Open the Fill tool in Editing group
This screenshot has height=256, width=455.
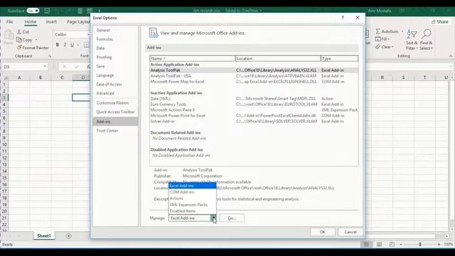382,39
